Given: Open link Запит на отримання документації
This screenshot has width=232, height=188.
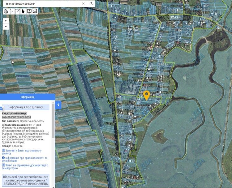Looking at the screenshot, I should (25, 167).
